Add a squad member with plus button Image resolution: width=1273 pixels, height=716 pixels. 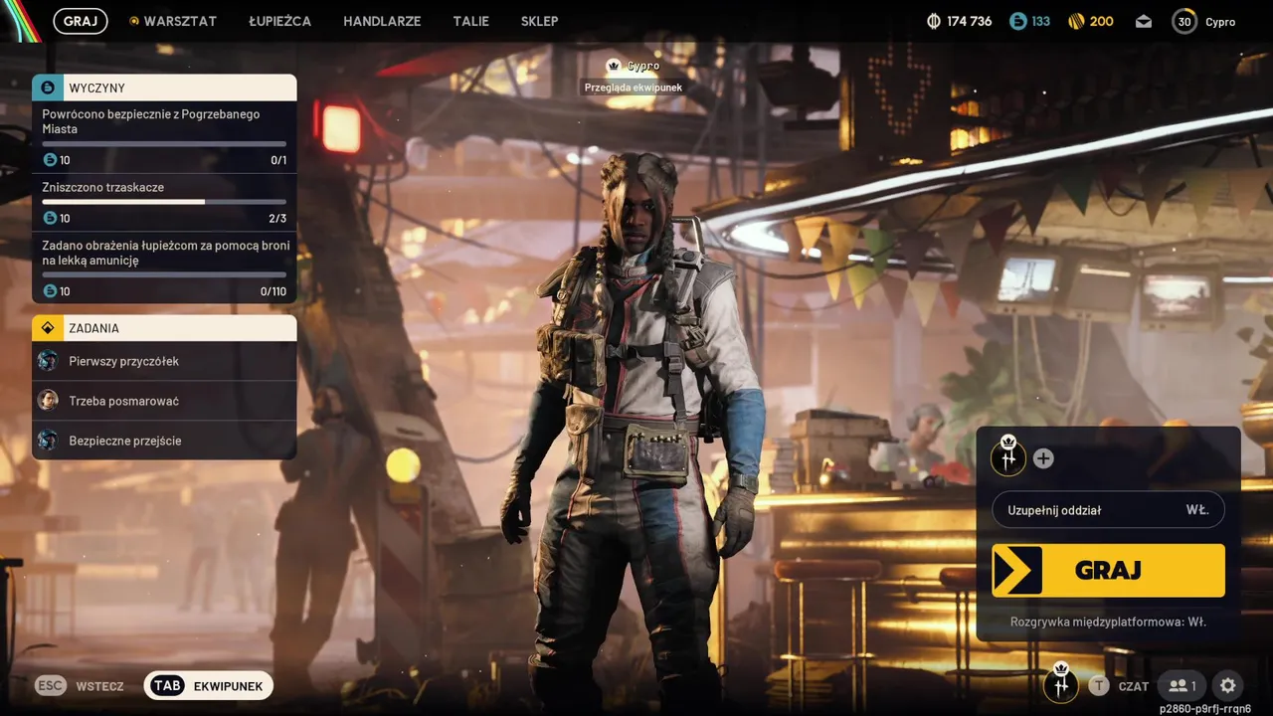(1043, 458)
